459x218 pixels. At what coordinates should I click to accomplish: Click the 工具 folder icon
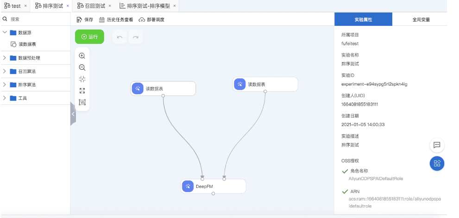coord(13,98)
